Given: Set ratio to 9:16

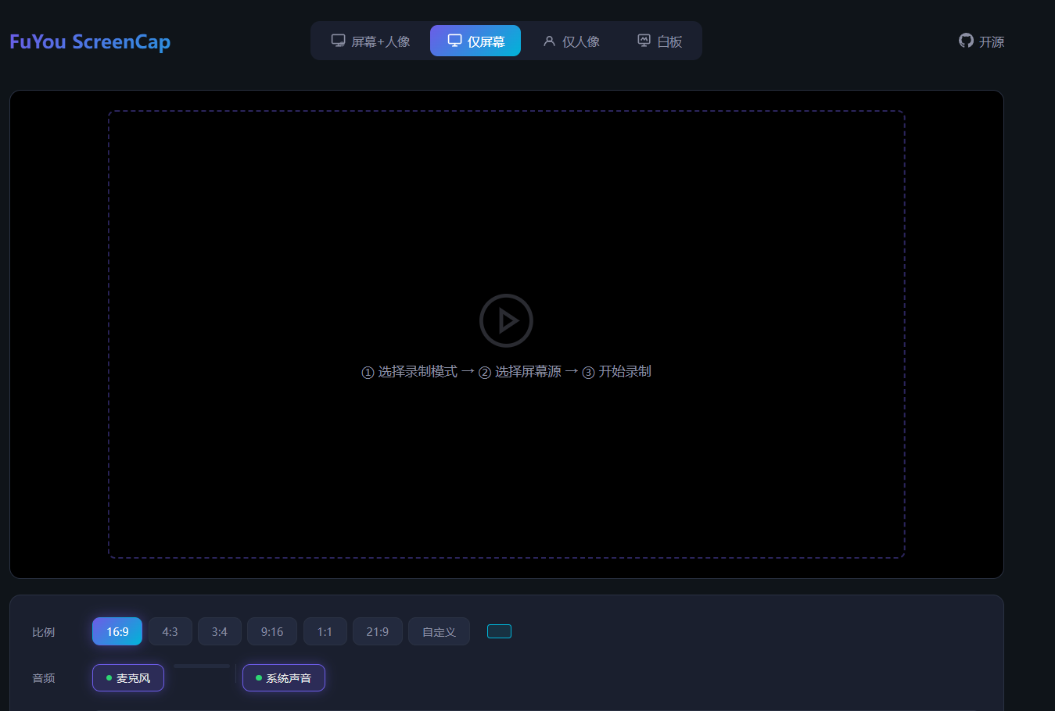Looking at the screenshot, I should [x=272, y=631].
